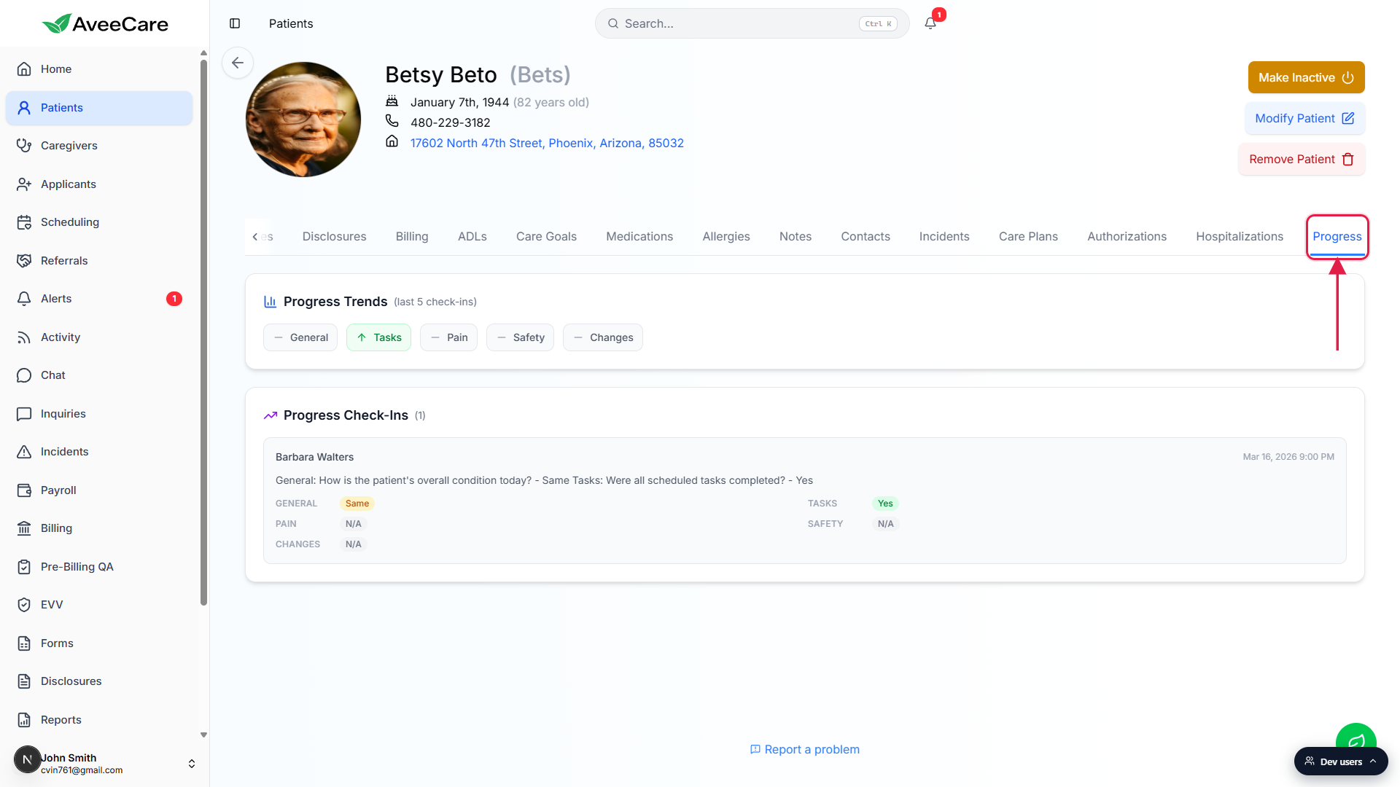Image resolution: width=1400 pixels, height=787 pixels.
Task: Click the sidebar Incidents warning icon
Action: pos(24,452)
